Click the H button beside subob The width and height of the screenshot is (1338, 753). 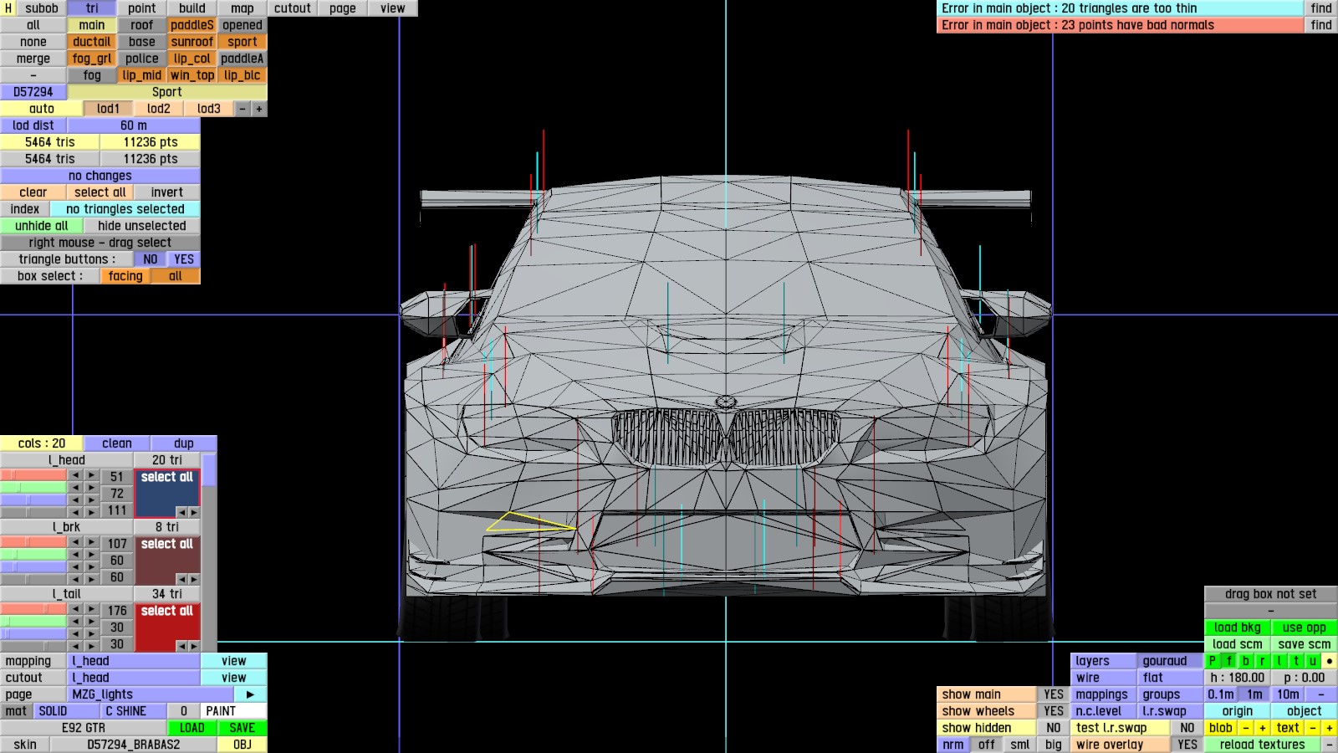pyautogui.click(x=8, y=8)
